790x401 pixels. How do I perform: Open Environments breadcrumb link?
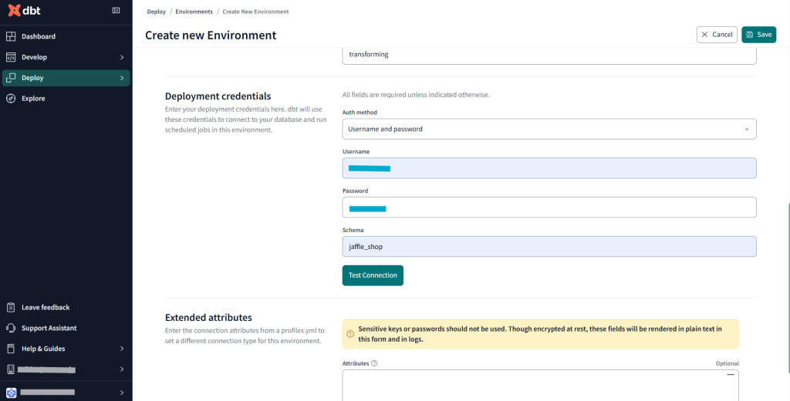tap(194, 12)
